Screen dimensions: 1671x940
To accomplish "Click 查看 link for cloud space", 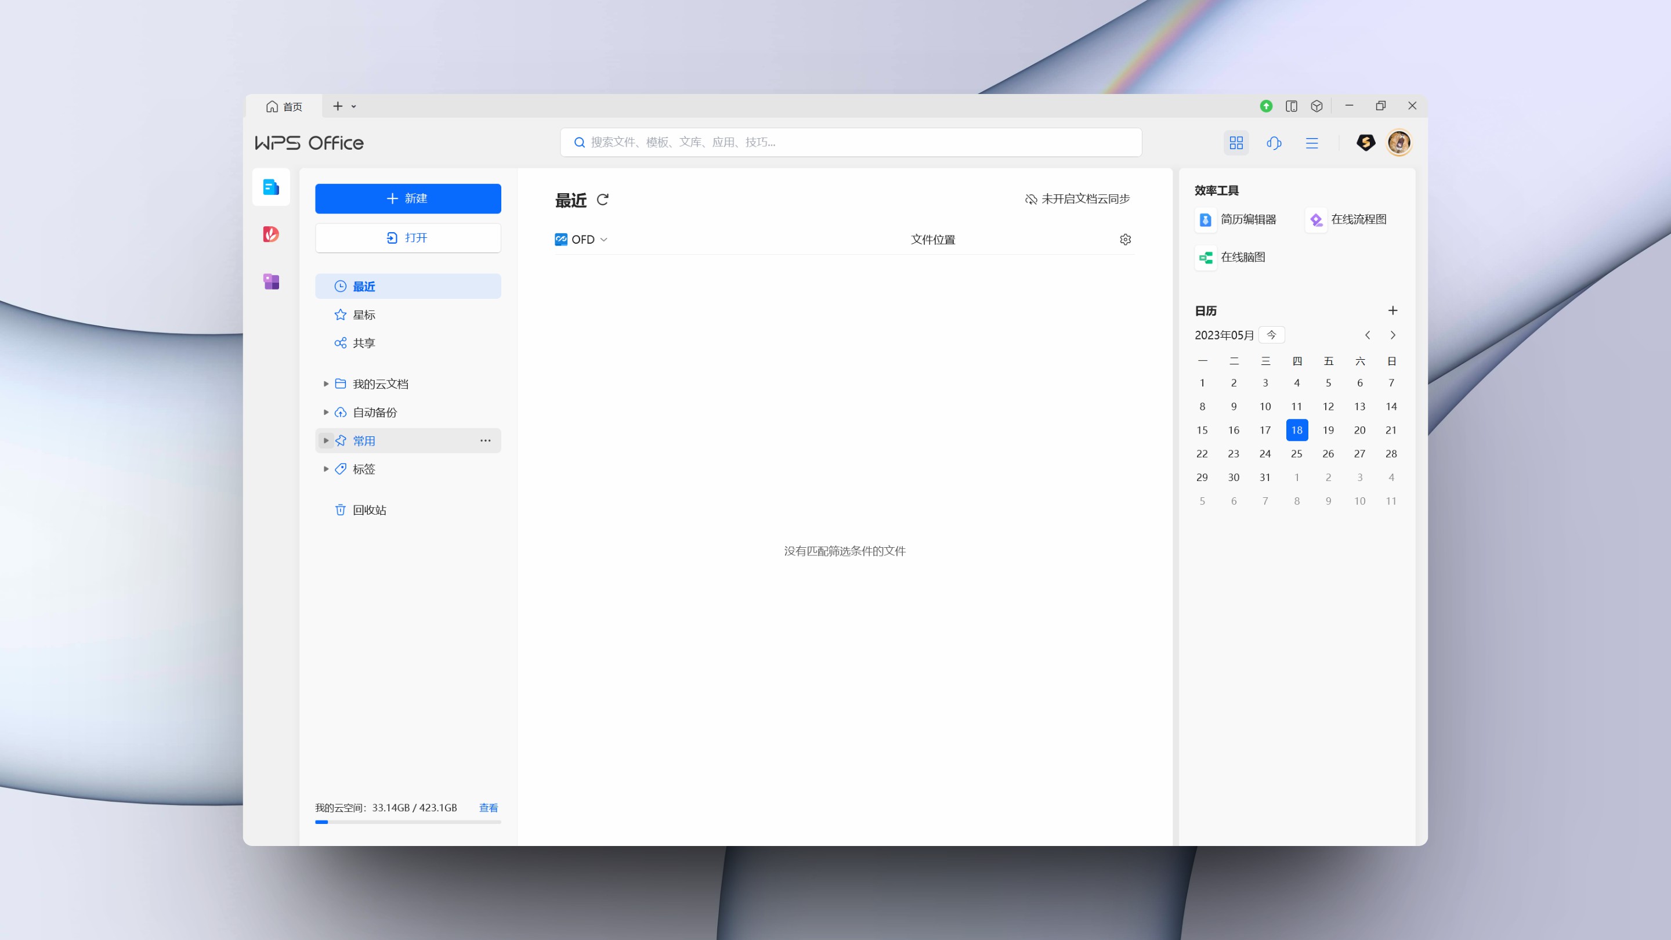I will (x=488, y=808).
